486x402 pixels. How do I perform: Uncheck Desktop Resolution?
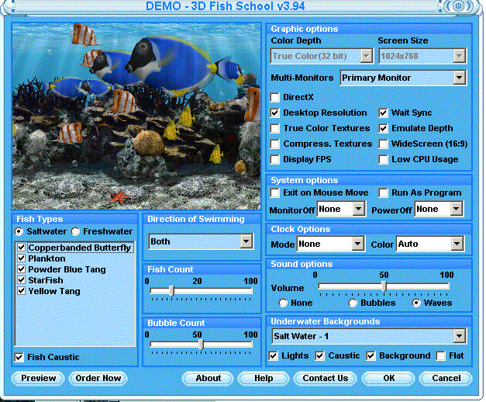pyautogui.click(x=275, y=113)
